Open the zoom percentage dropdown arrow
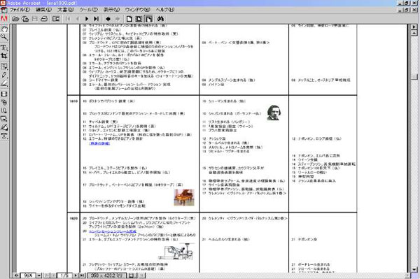Screen dimensions: 420x279 pos(39,276)
